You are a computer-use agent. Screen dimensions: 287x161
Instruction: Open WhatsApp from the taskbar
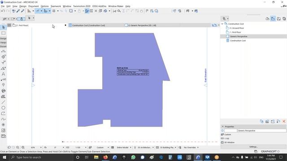coord(133,157)
